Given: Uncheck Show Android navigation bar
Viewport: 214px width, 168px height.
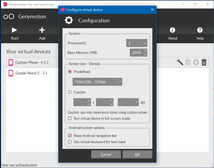Looking at the screenshot, I should pyautogui.click(x=70, y=136).
